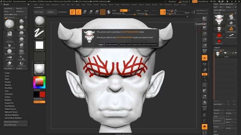Viewport: 241px width, 135px height.
Task: Toggle the orange Xyz rotation button
Action: pos(204,74)
